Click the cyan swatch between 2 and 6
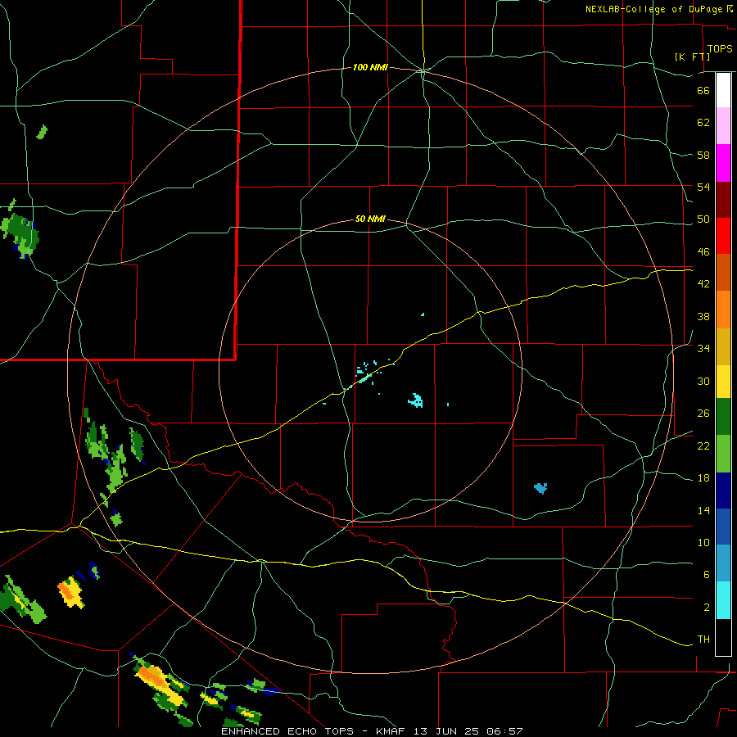 coord(723,600)
